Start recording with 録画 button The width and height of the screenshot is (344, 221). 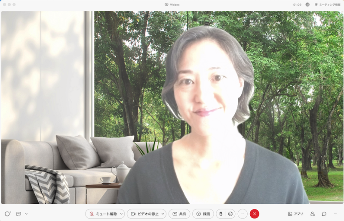point(203,214)
